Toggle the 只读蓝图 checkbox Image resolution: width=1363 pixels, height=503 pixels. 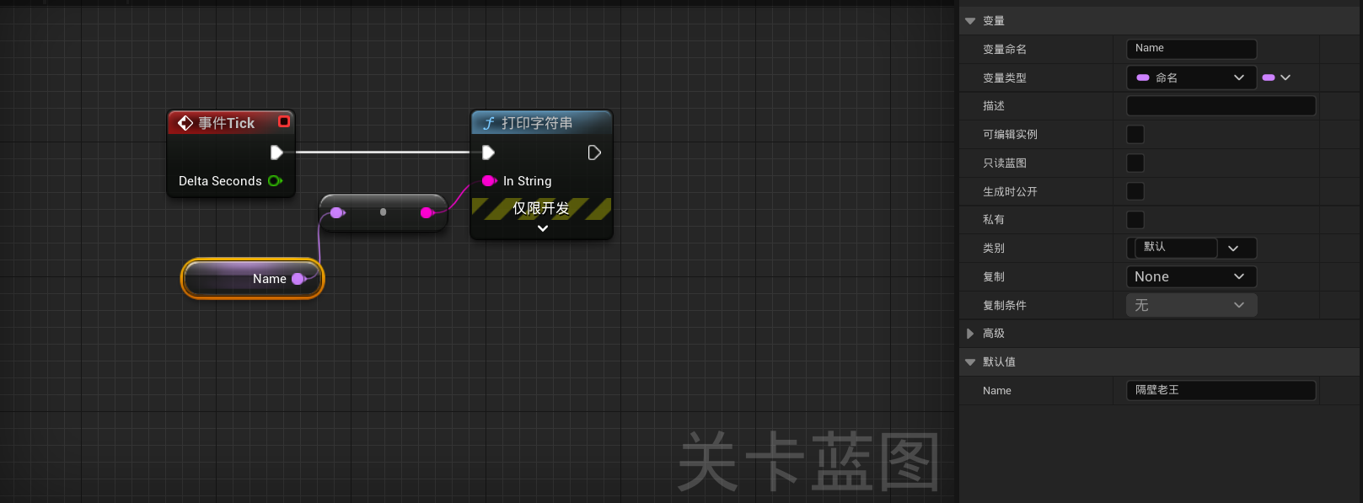coord(1135,163)
